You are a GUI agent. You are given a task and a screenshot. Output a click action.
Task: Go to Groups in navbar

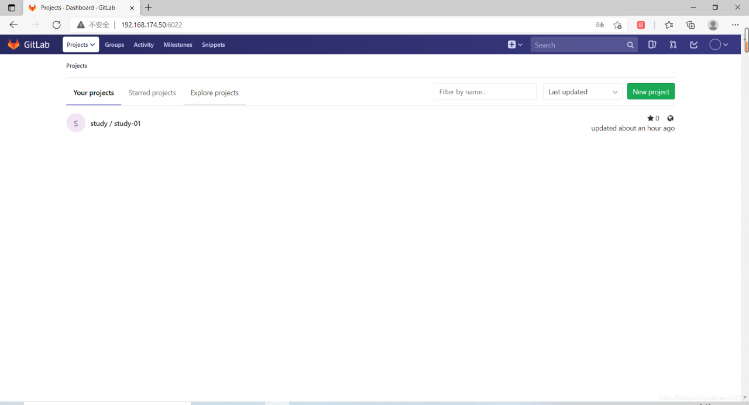[x=115, y=45]
